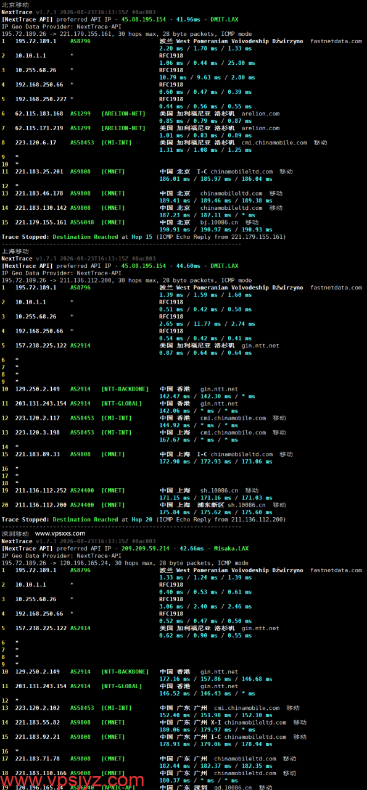Select hop IP 62.115.183.168

point(39,114)
